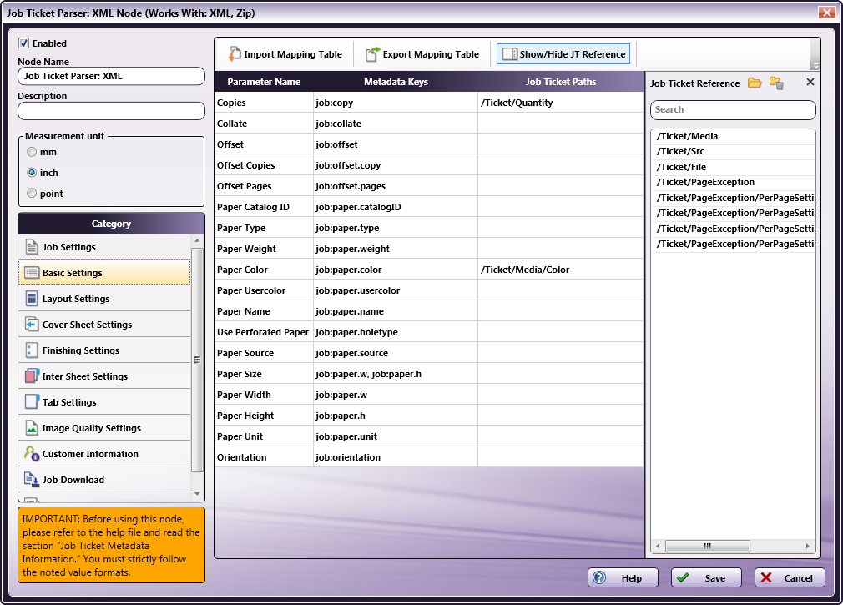Click the Job Settings category icon

click(x=32, y=247)
